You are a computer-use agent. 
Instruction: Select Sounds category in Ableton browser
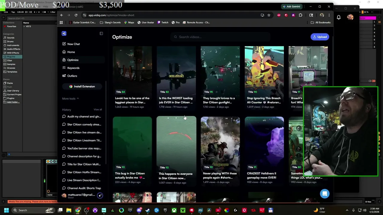point(11,38)
